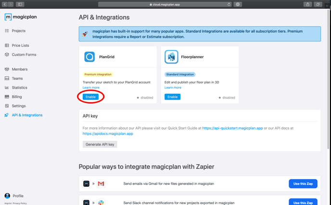Click the Price Lists table icon
Viewport: 331px width, 205px height.
click(x=7, y=45)
